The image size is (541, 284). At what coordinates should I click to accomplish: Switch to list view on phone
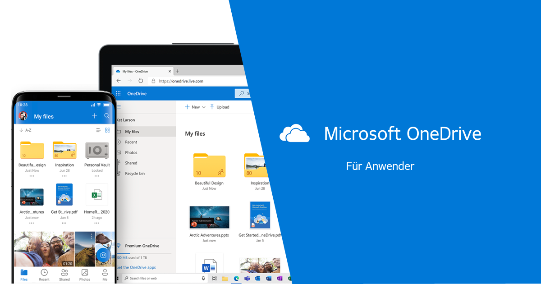coord(98,130)
